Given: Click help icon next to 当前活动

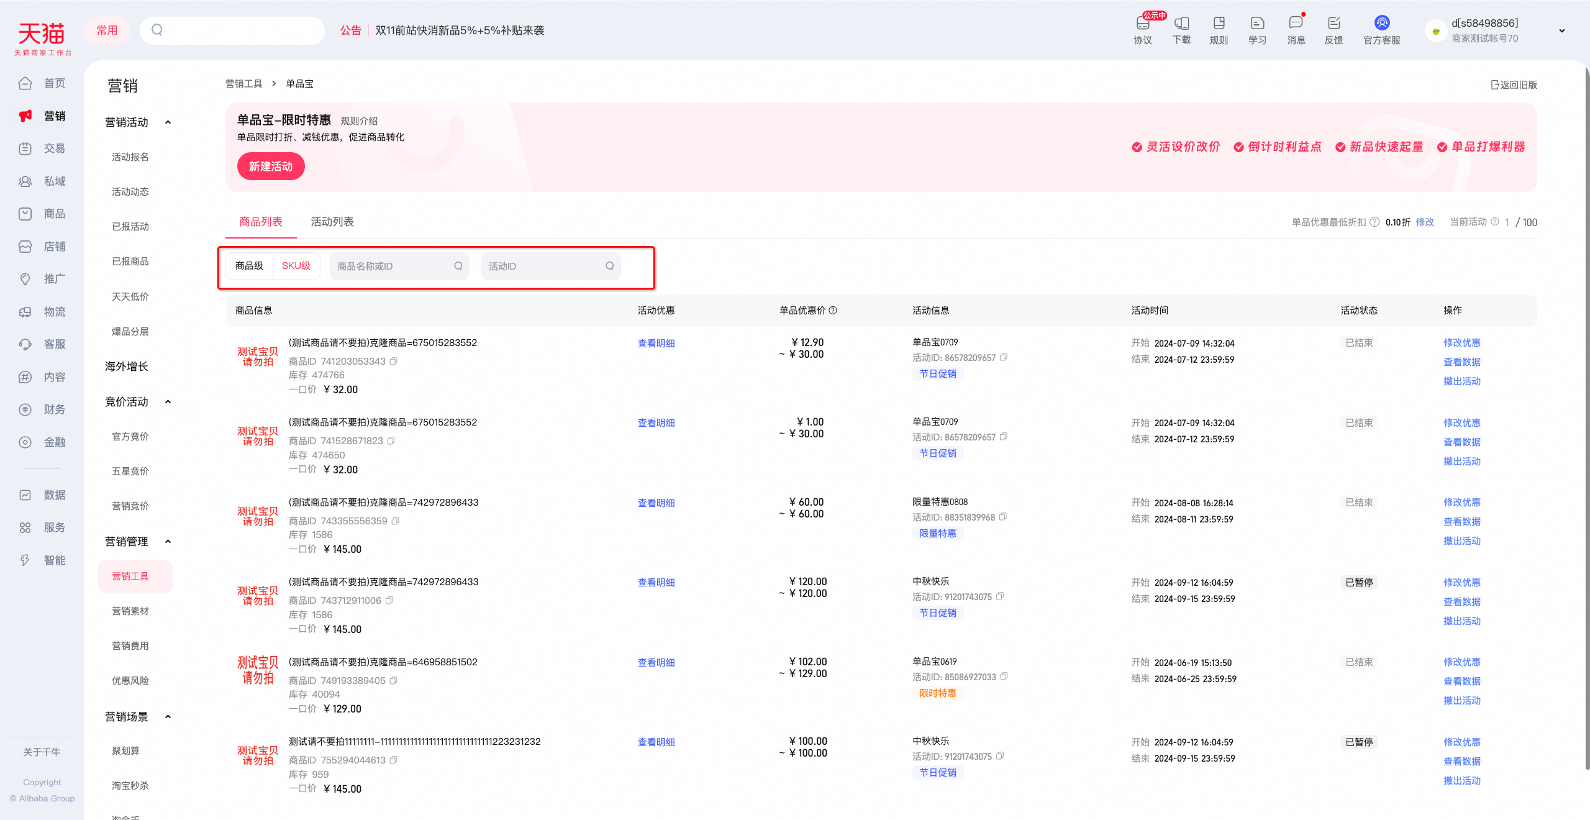Looking at the screenshot, I should (1495, 222).
